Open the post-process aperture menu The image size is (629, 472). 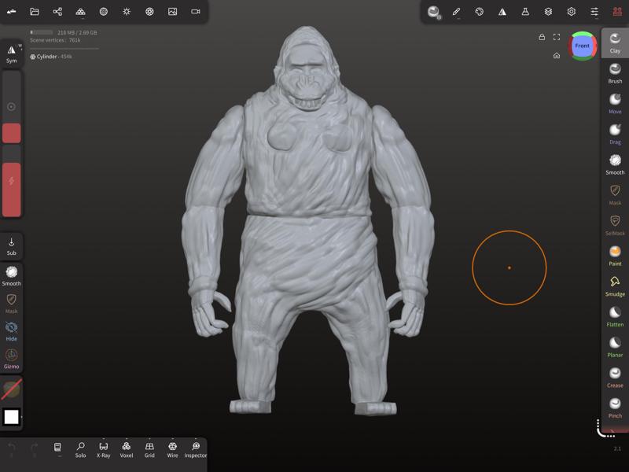point(149,12)
